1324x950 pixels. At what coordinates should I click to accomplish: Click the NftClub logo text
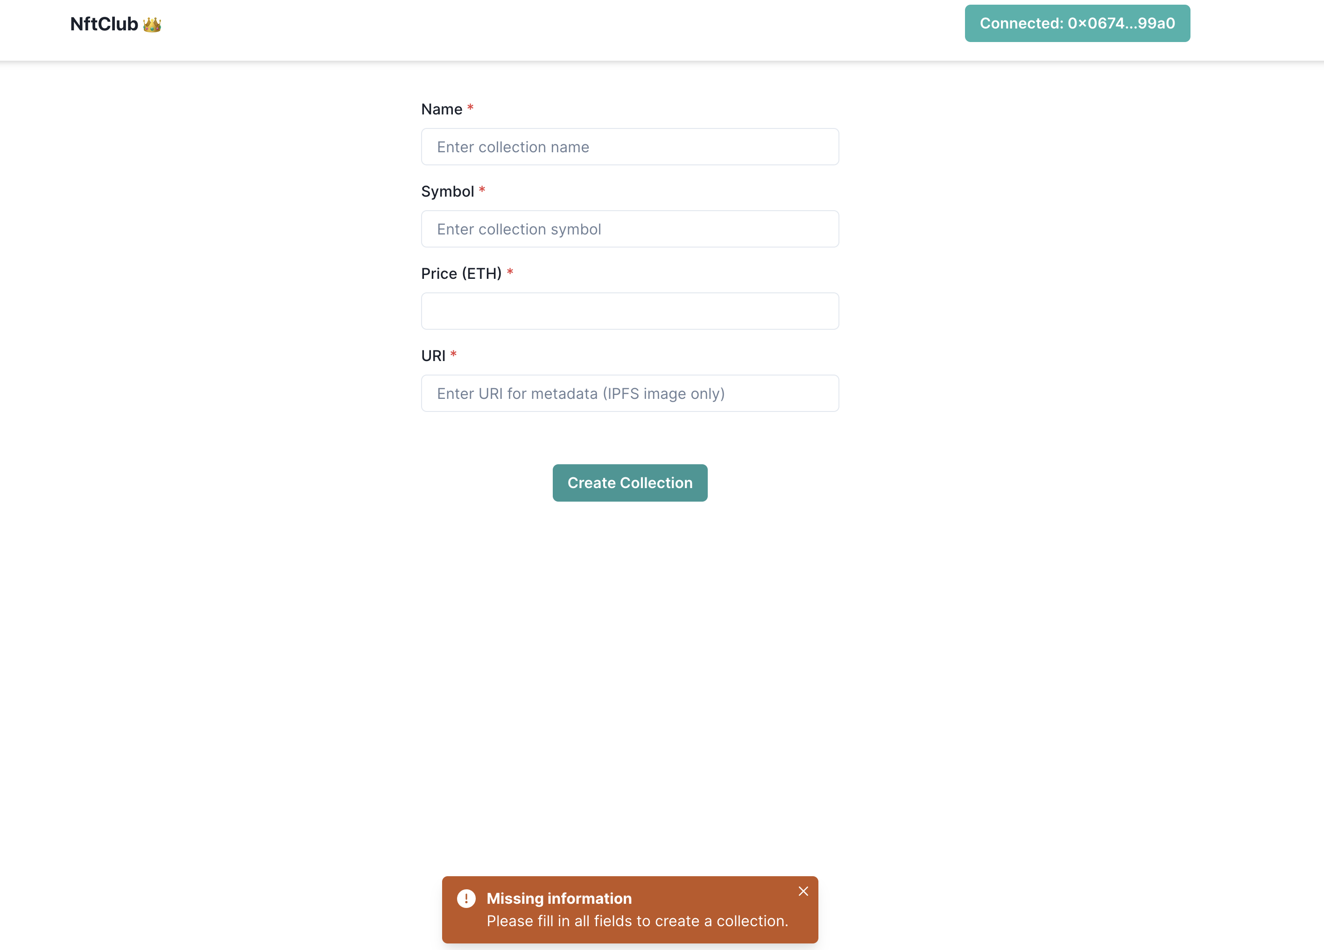[x=104, y=24]
